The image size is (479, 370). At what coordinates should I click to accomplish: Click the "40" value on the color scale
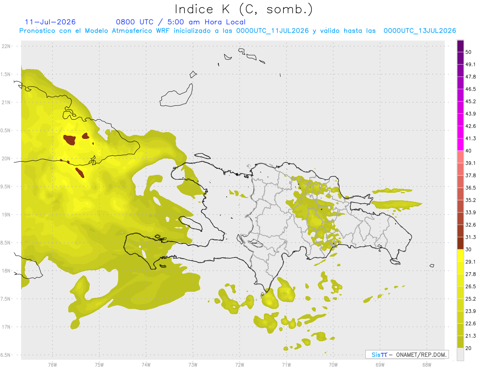click(469, 151)
